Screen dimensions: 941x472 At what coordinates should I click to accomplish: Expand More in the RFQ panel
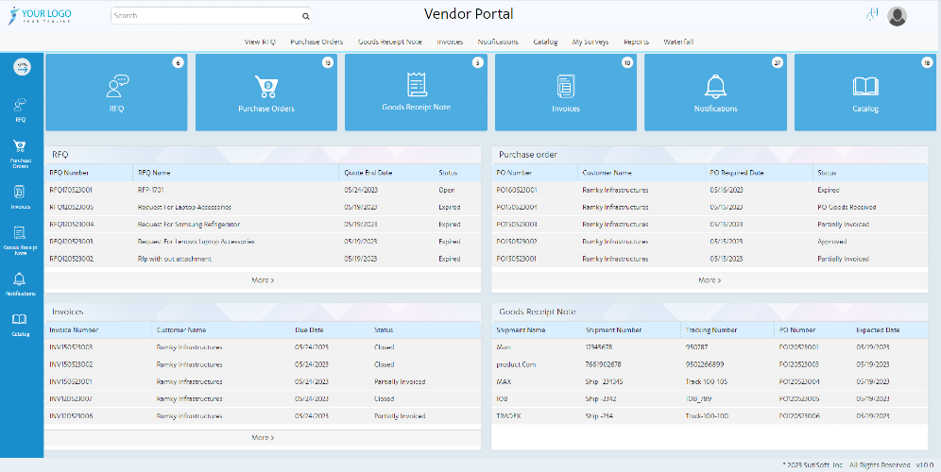(x=263, y=280)
